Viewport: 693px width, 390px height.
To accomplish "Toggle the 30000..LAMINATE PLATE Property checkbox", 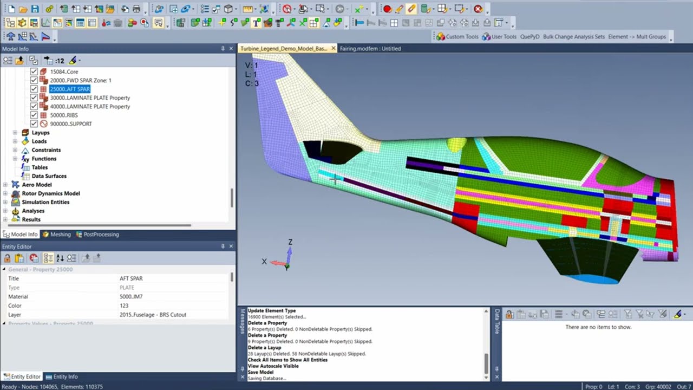I will click(x=34, y=97).
